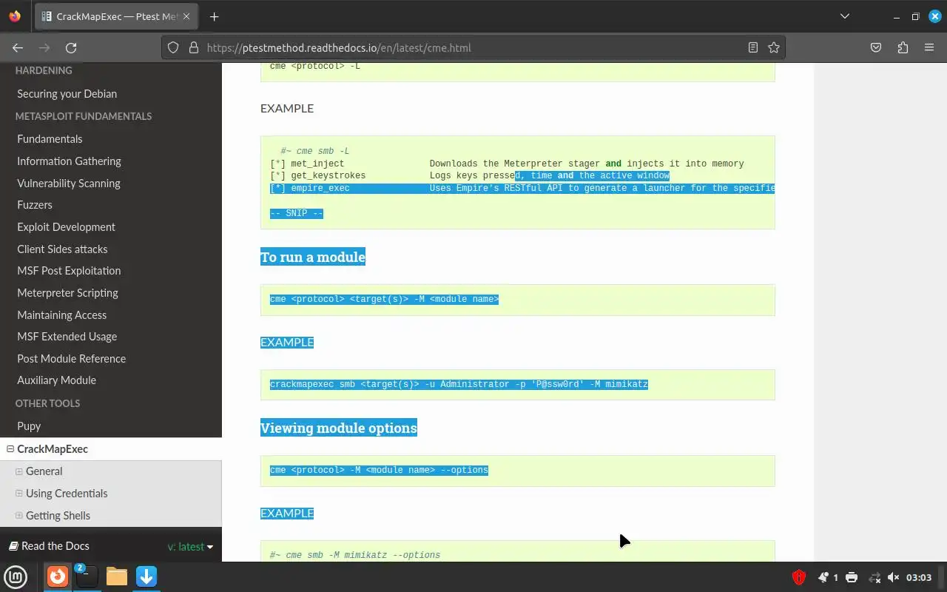This screenshot has width=947, height=592.
Task: Click the site padlock security icon
Action: [x=194, y=47]
